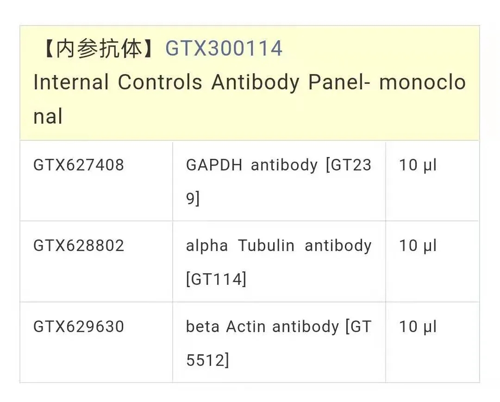Click the 10 µl size for alpha Tubulin

(x=418, y=246)
